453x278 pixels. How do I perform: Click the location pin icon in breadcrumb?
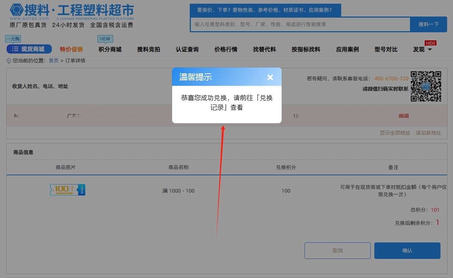pyautogui.click(x=9, y=61)
